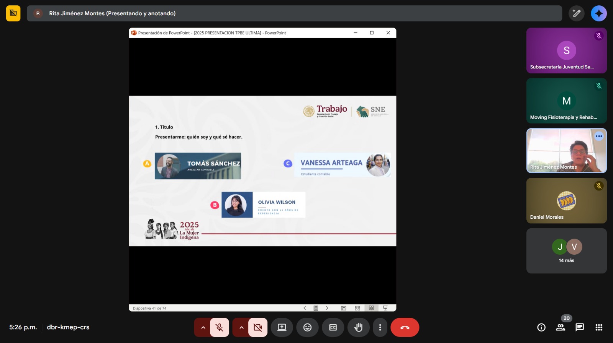613x343 pixels.
Task: Unmute the microphone
Action: [220, 327]
